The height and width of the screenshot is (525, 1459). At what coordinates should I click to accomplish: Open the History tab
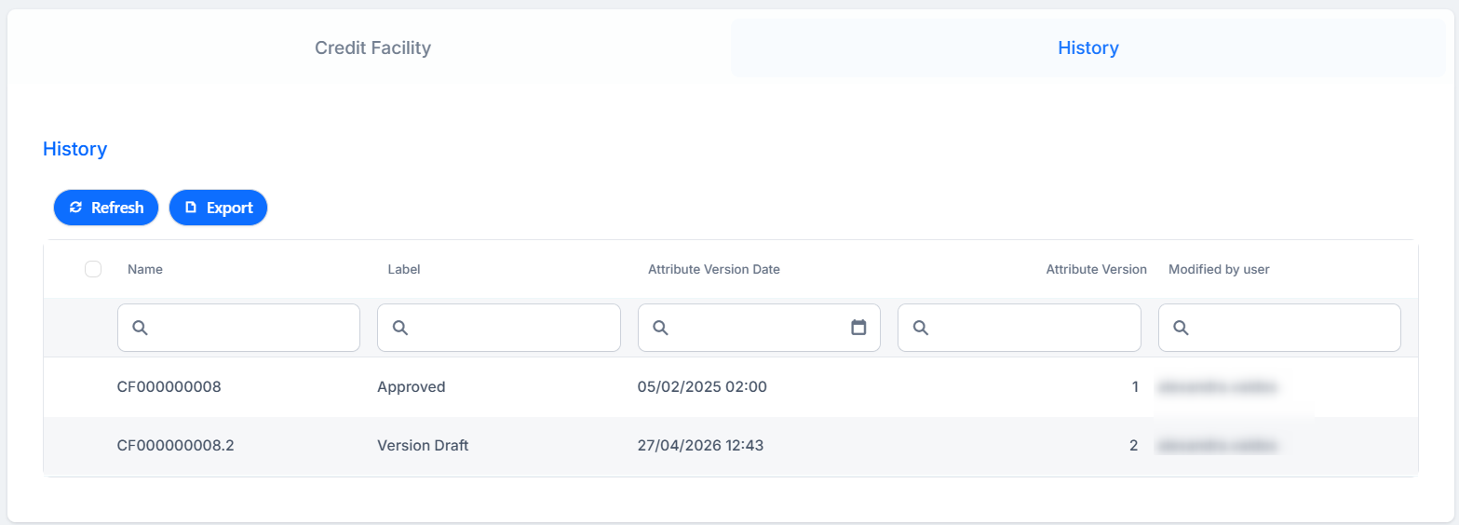click(1087, 47)
